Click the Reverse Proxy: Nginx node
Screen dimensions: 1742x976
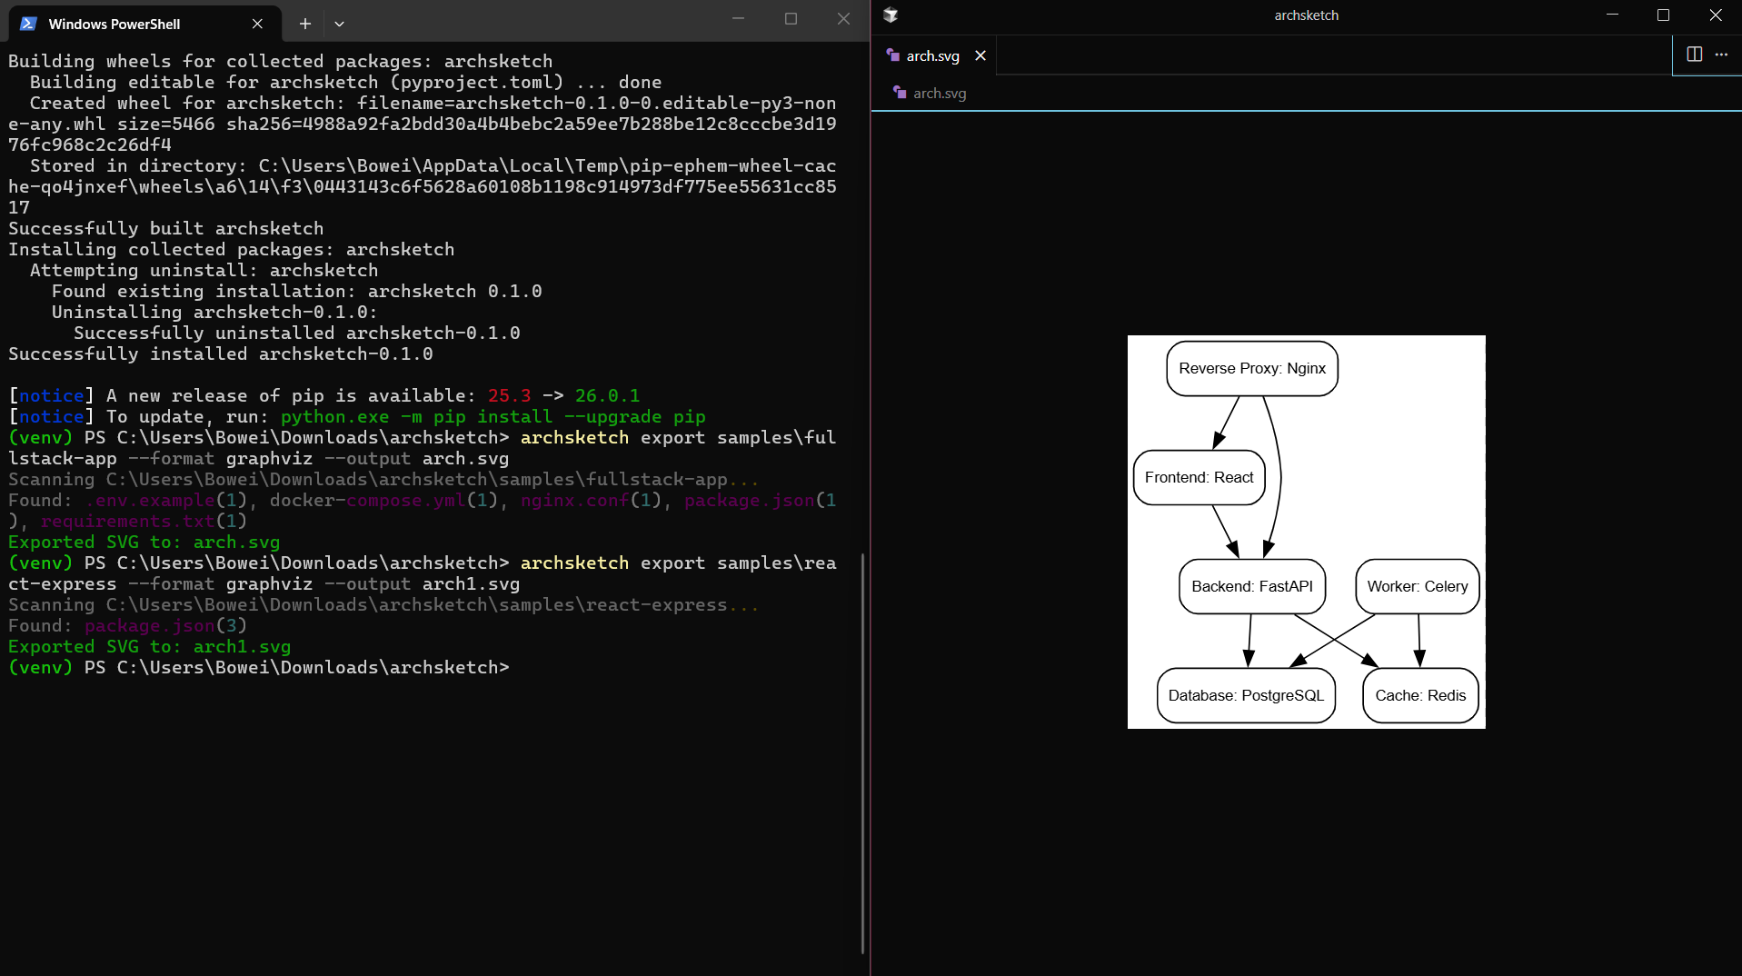[1252, 368]
